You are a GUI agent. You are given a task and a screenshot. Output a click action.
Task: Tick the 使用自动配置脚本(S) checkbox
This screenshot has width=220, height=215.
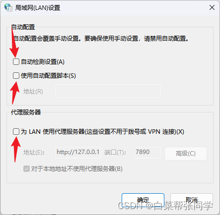[16, 76]
